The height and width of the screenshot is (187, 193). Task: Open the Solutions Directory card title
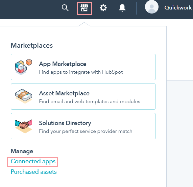coord(65,123)
